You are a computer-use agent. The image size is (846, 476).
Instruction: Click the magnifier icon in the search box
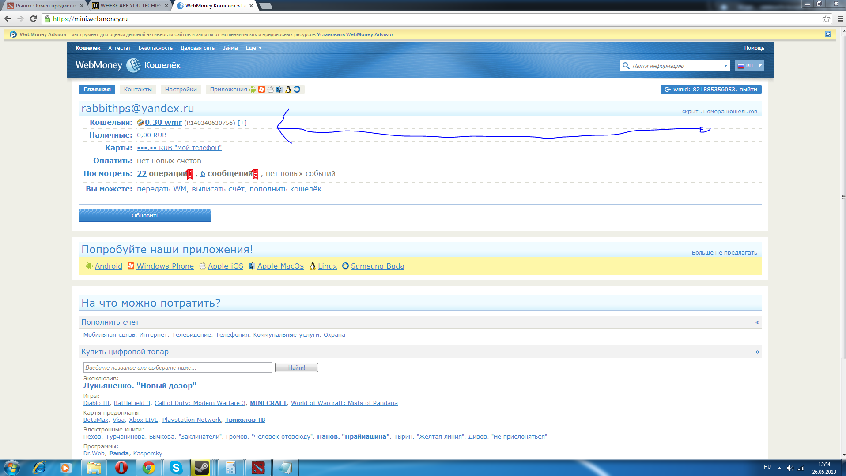coord(626,66)
